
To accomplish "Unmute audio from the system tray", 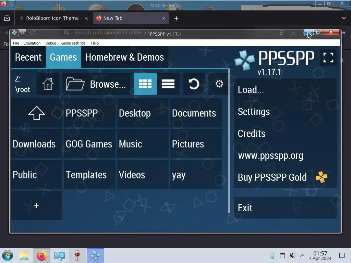I will click(292, 255).
